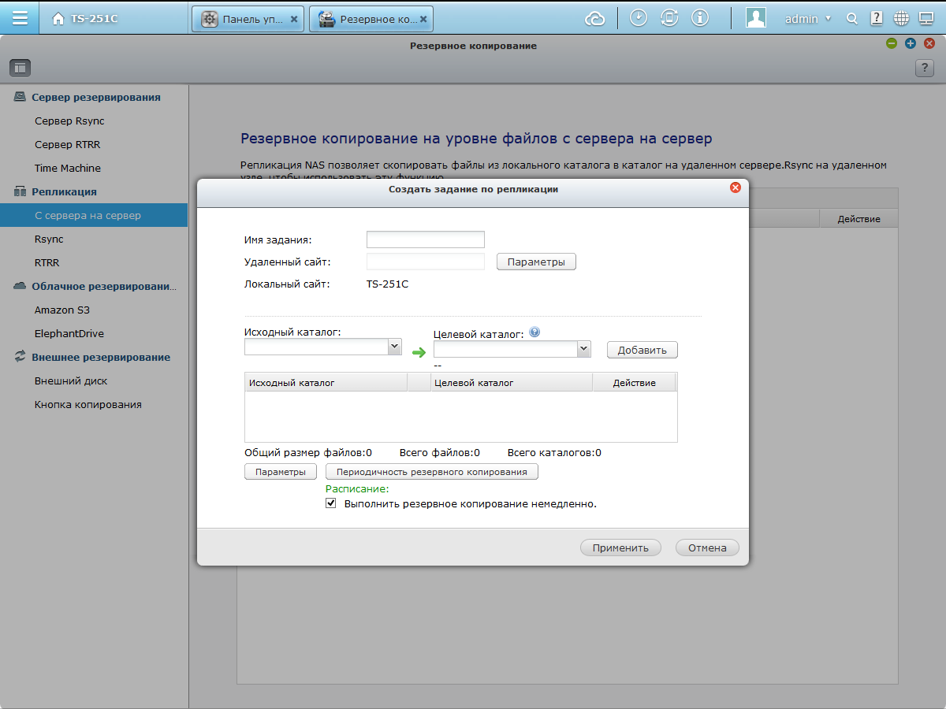Close Резервное копирование tab
Viewport: 946px width, 709px height.
pyautogui.click(x=423, y=18)
